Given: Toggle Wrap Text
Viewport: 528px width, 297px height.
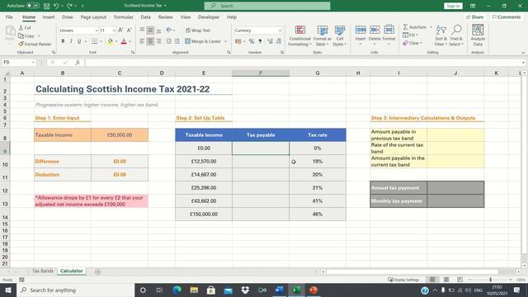Looking at the screenshot, I should (x=198, y=31).
